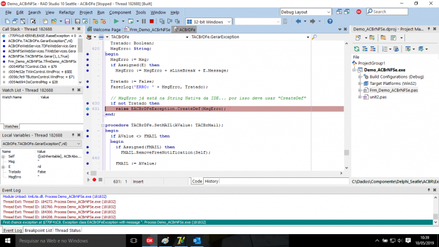Click the Save icon in toolbar

coord(67,21)
